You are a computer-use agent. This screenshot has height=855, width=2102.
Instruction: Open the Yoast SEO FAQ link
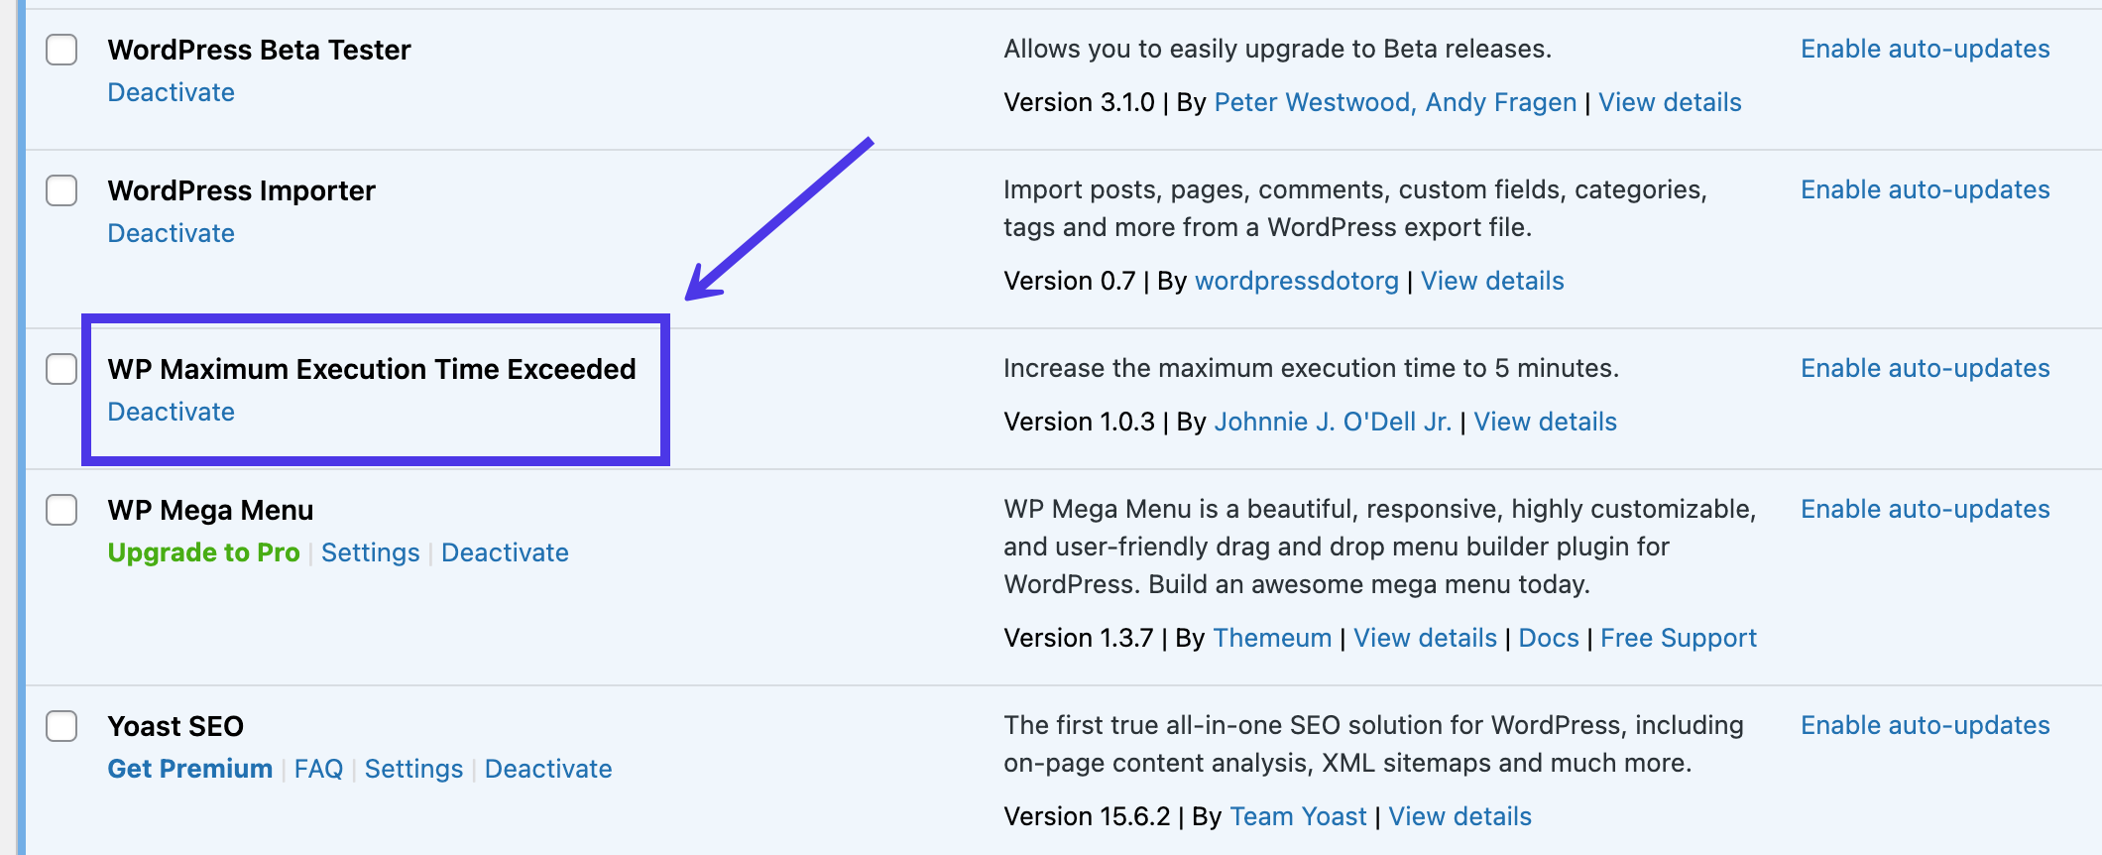pyautogui.click(x=318, y=769)
